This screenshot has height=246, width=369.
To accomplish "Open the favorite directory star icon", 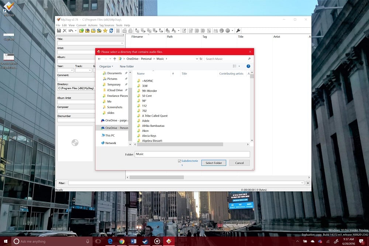I will pos(106,31).
